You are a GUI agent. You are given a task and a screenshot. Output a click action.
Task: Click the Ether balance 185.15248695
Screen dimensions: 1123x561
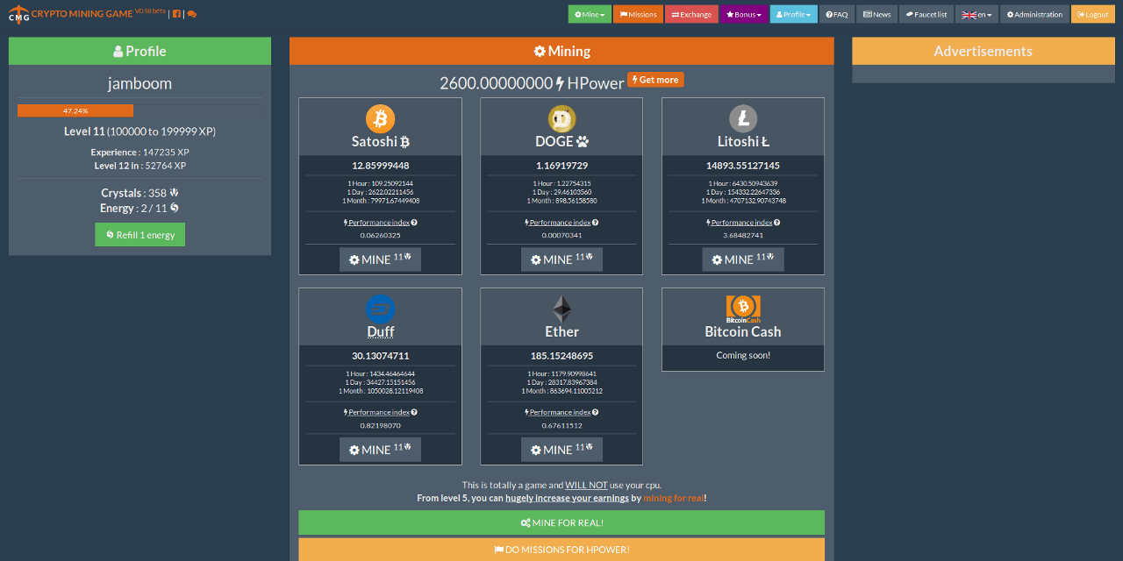[561, 356]
